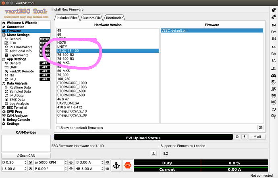Run duty cycle with play icon beside D 0.20
This screenshot has width=278, height=178.
point(30,162)
